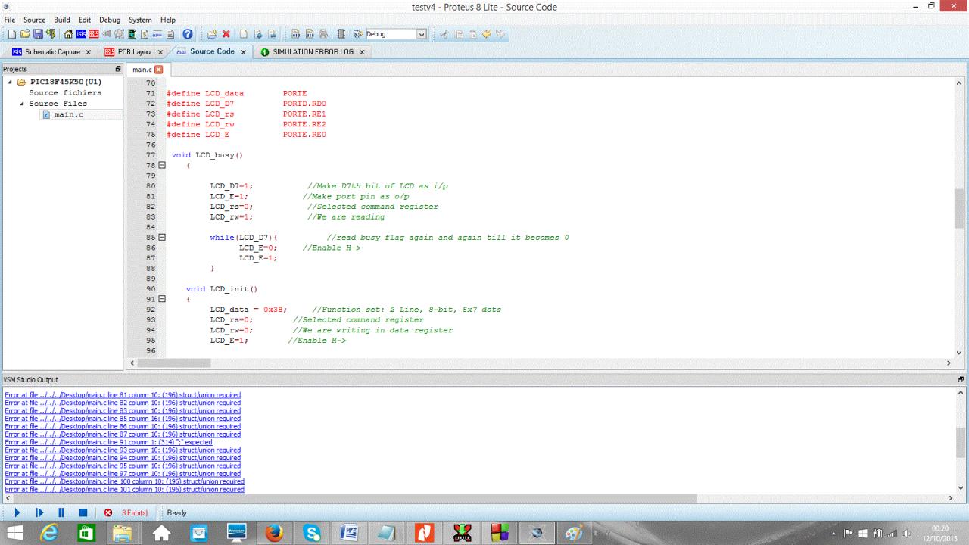Click the Rebuild Project toolbar icon

click(x=310, y=34)
